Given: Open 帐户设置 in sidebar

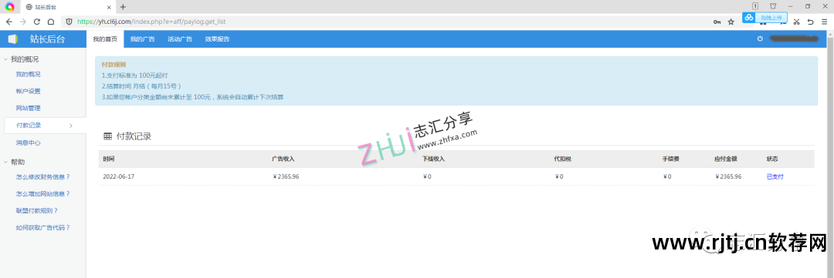Looking at the screenshot, I should click(x=29, y=91).
